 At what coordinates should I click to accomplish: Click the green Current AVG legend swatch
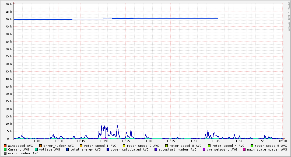(x=5, y=149)
